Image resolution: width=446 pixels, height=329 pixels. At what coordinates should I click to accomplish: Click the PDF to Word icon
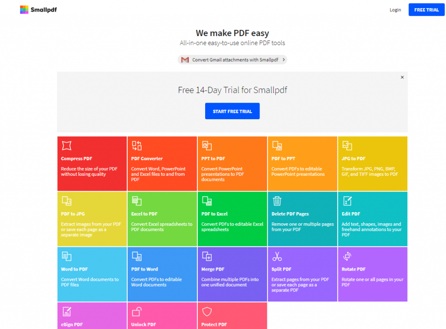click(x=137, y=256)
